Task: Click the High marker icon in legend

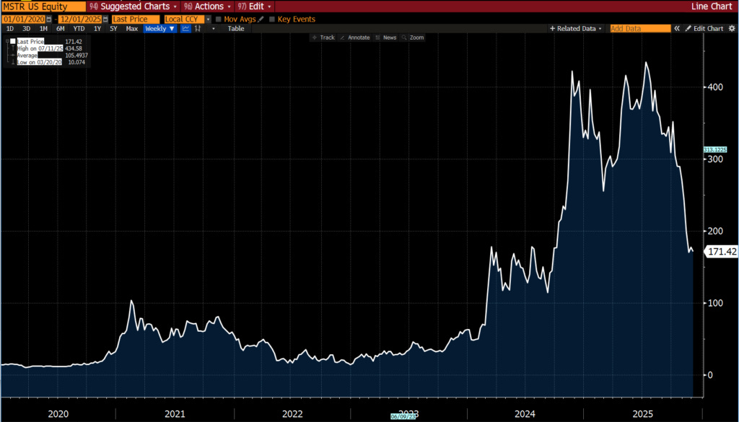Action: [13, 48]
